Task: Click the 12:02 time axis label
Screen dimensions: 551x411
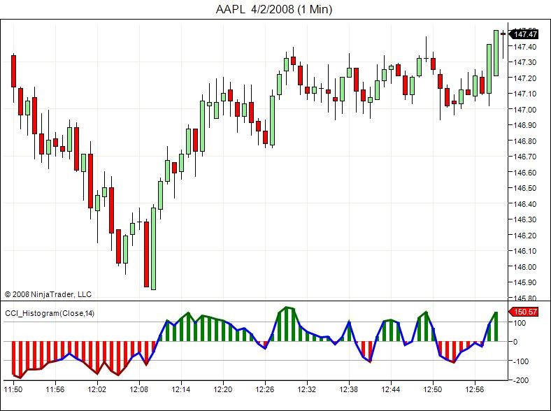Action: [97, 389]
